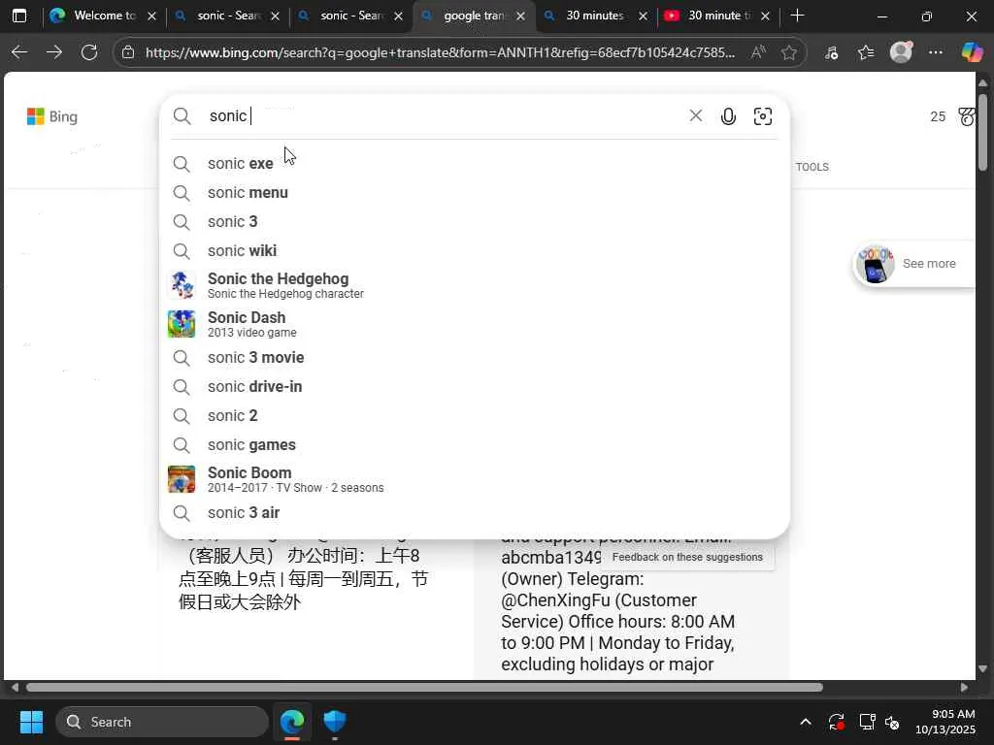Viewport: 994px width, 745px height.
Task: Open Read aloud in address bar
Action: click(x=758, y=52)
